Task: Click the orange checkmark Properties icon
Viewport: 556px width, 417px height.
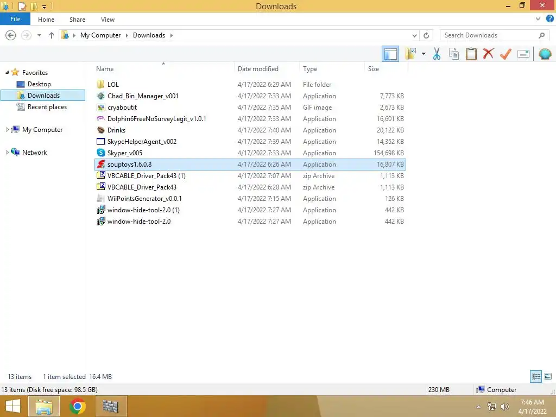Action: tap(506, 54)
